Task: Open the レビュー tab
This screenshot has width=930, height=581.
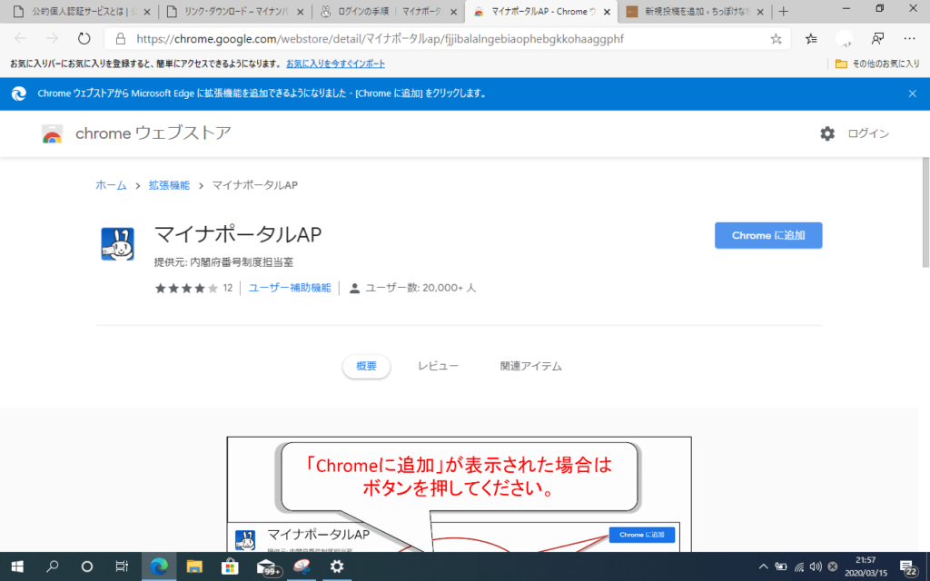Action: coord(439,367)
